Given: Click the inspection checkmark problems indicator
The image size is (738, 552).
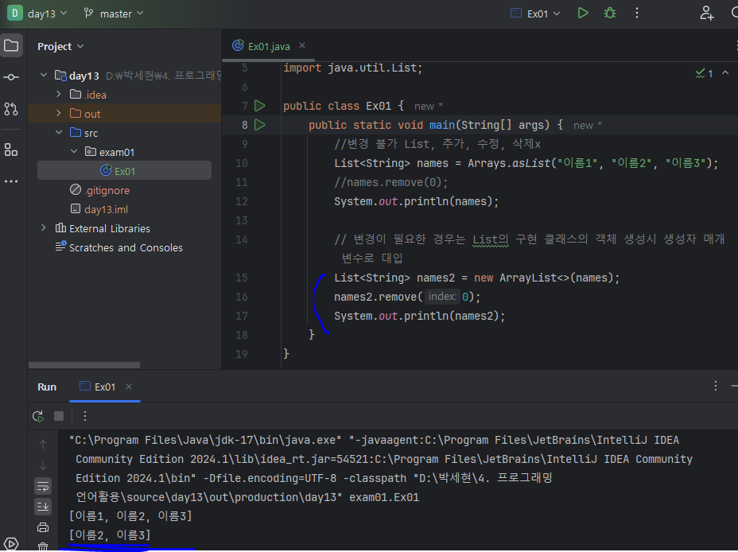Looking at the screenshot, I should 703,73.
